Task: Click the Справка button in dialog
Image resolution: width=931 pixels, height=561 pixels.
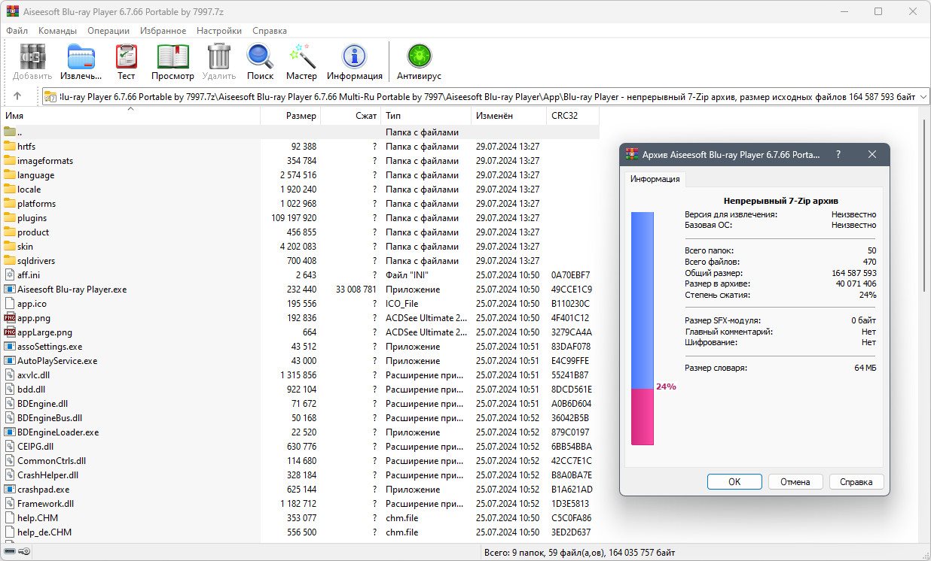Action: 856,482
